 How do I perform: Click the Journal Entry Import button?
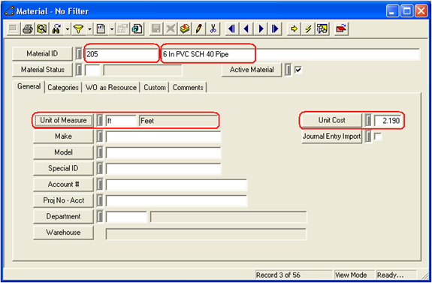tap(332, 137)
